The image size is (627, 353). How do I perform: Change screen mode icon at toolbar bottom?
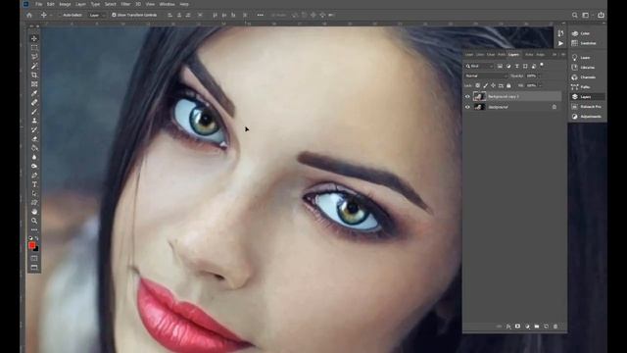click(34, 268)
